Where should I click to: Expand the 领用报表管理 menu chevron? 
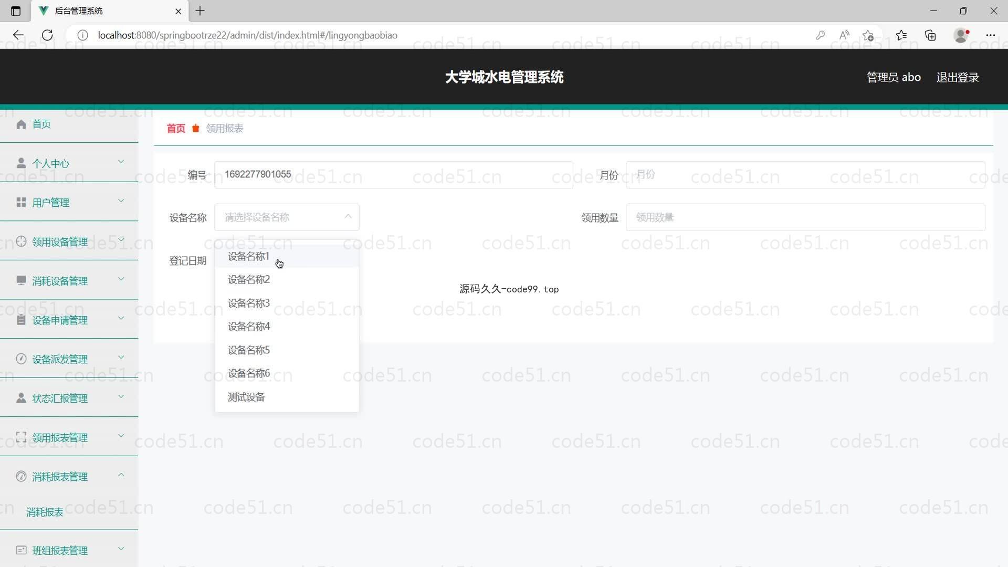coord(121,435)
